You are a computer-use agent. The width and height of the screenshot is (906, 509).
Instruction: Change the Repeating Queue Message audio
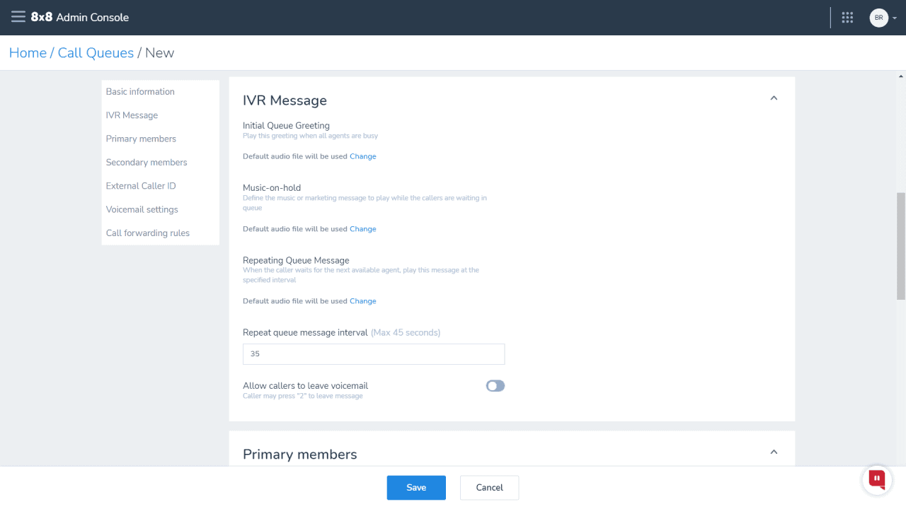(x=362, y=301)
